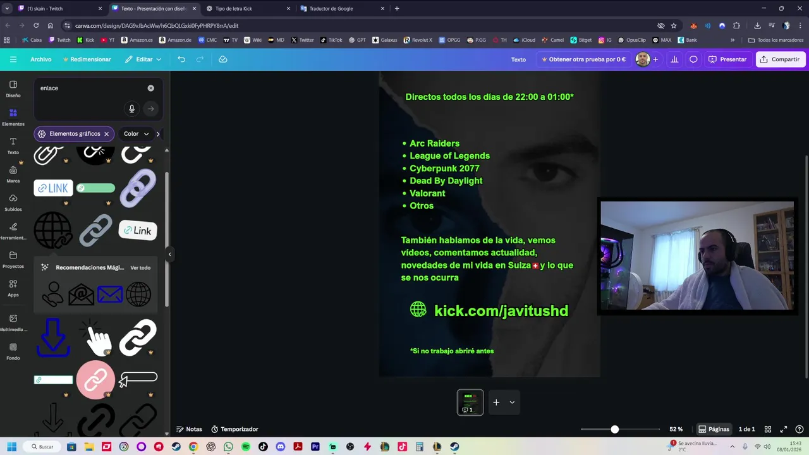Viewport: 809px width, 455px height.
Task: Open the Redimensionar menu
Action: click(x=87, y=59)
